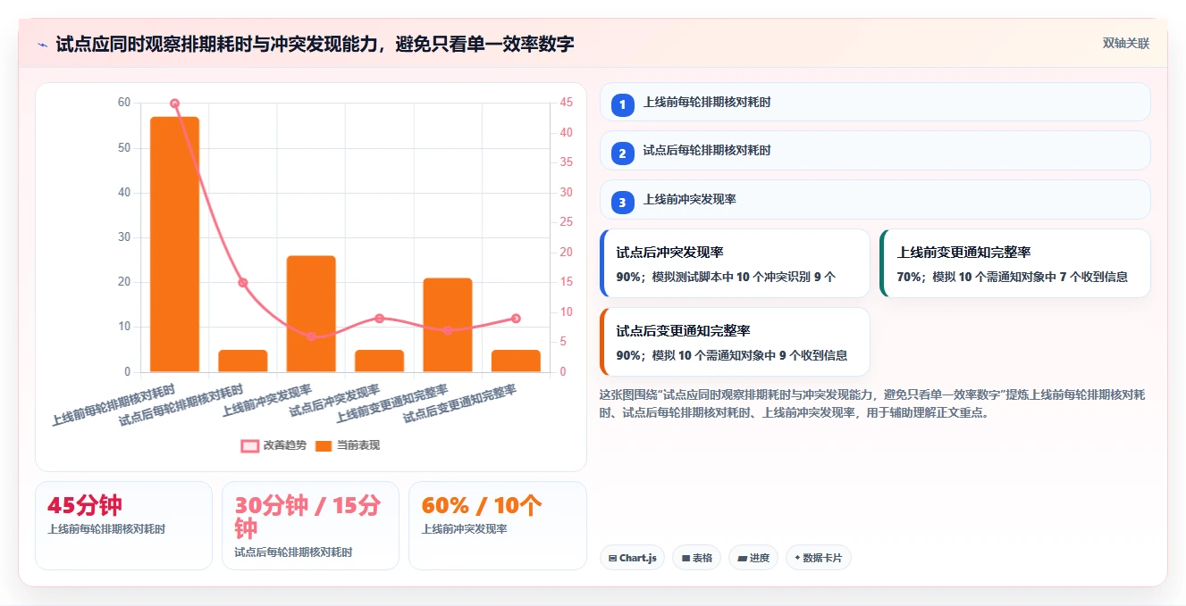Select numbered badge 1 for 上线前每轮排期核对耗时
1186x606 pixels.
[623, 104]
